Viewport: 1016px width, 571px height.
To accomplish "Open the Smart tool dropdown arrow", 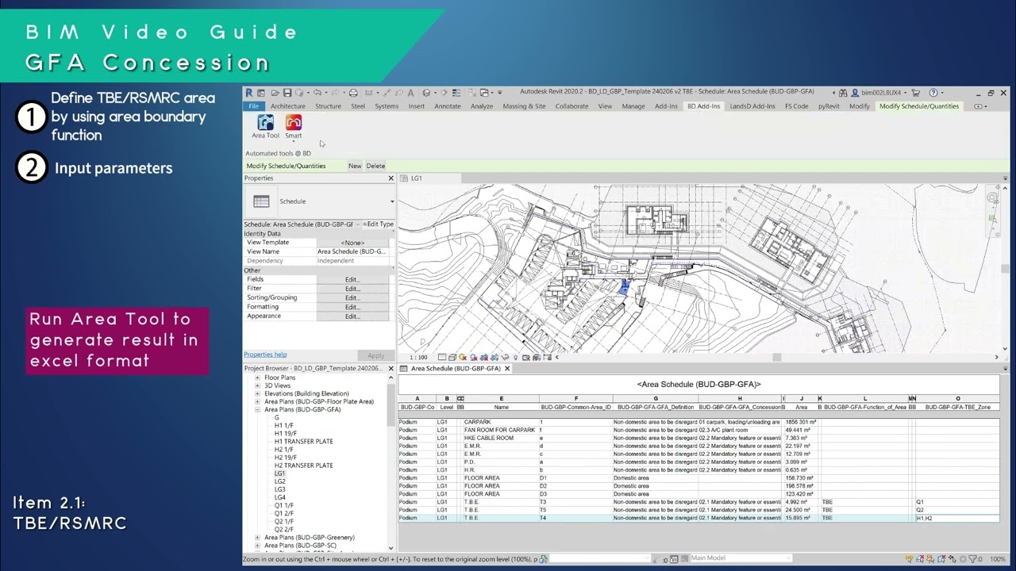I will (294, 141).
